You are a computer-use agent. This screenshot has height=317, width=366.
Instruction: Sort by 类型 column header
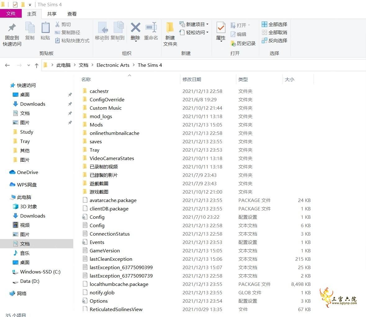click(x=243, y=80)
